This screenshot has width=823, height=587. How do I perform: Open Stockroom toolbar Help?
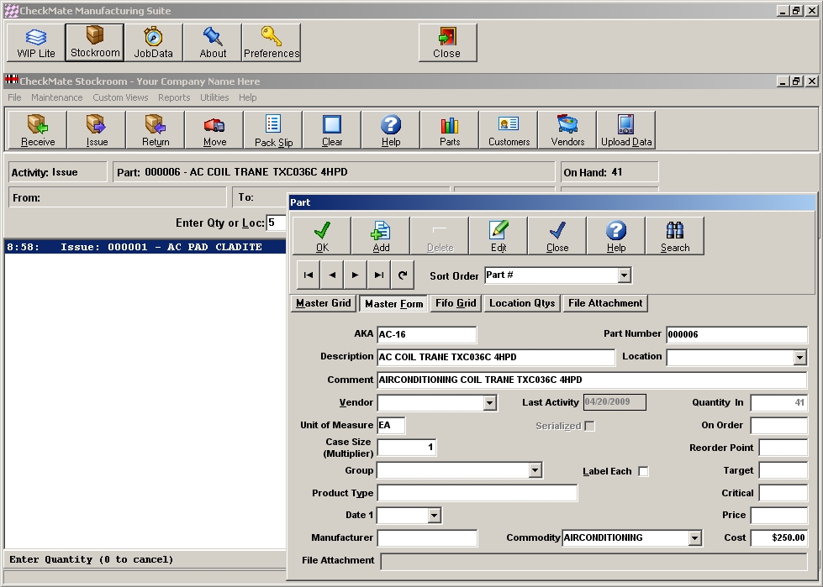(391, 130)
